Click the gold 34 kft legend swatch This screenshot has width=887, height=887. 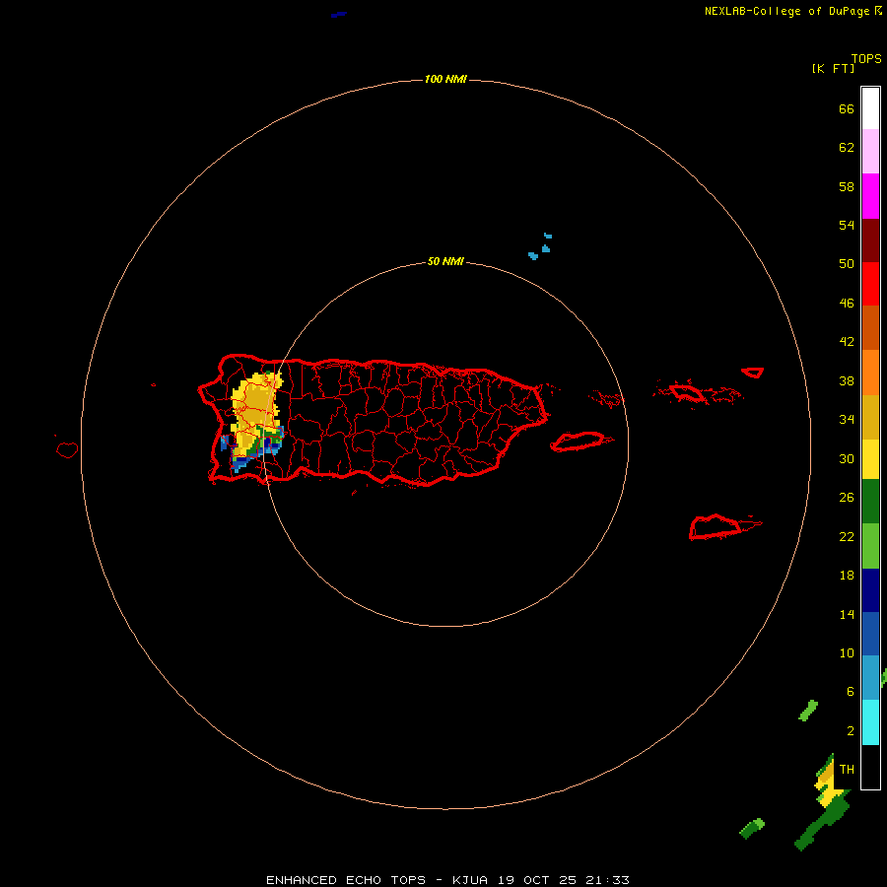(x=870, y=418)
